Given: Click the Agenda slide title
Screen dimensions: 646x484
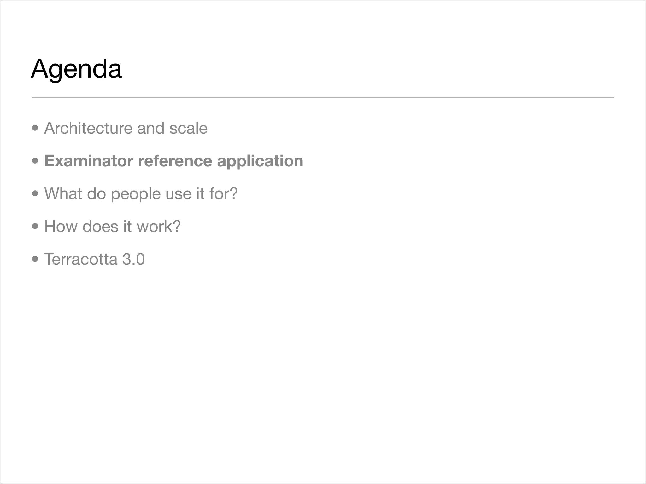Looking at the screenshot, I should (x=76, y=69).
